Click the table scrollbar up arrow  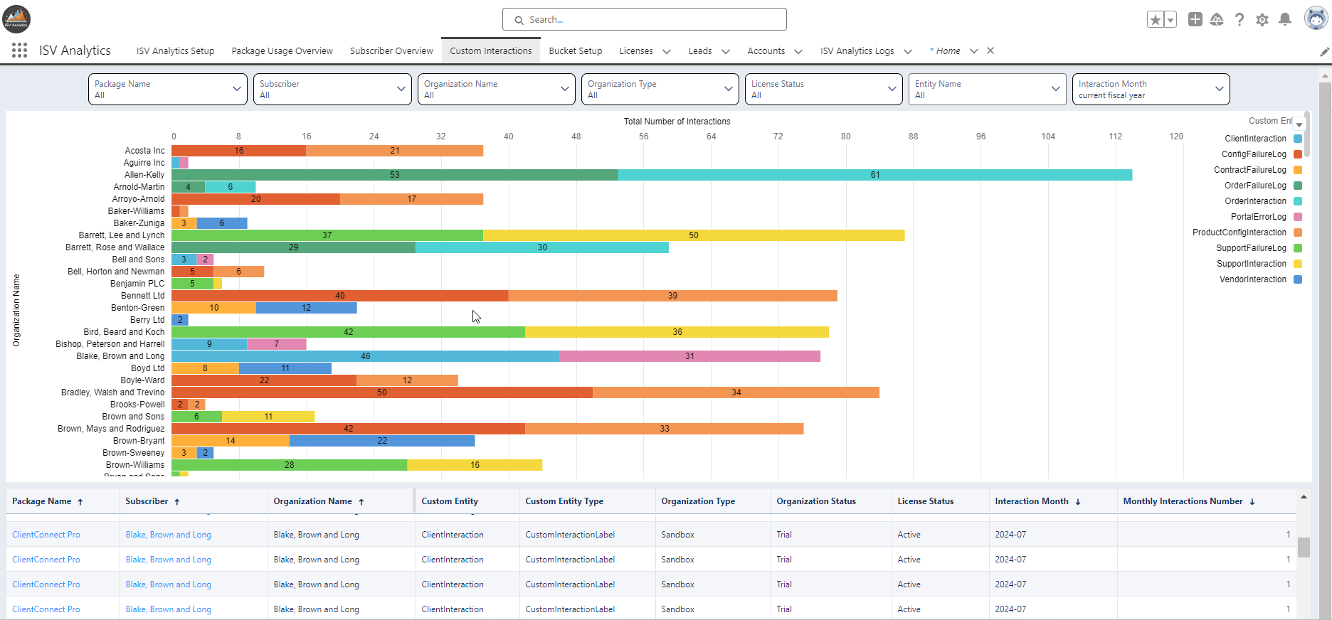[1304, 497]
